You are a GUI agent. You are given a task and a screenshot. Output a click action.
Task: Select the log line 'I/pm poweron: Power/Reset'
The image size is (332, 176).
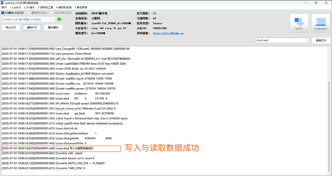coord(46,54)
